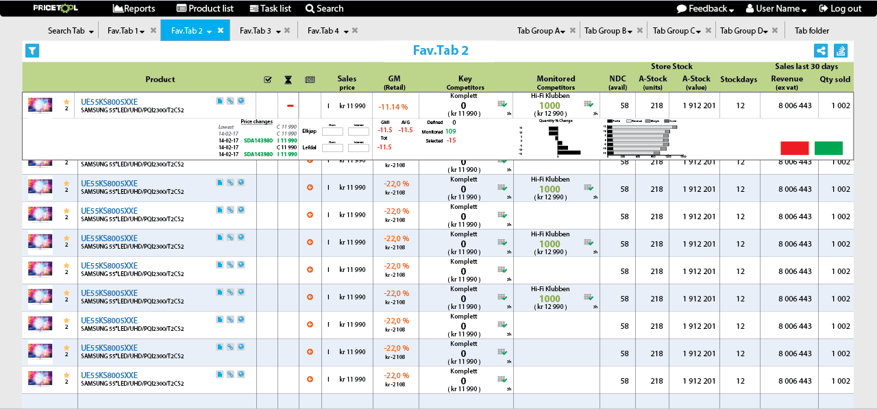Viewport: 877px width, 409px height.
Task: Expand Tab Group D dropdown
Action: pos(764,32)
